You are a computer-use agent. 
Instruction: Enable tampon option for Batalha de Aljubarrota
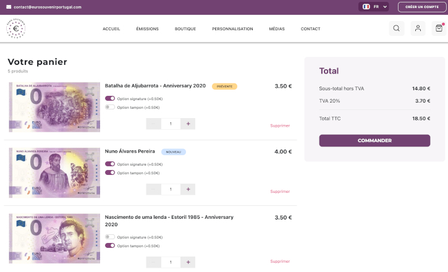pos(110,107)
